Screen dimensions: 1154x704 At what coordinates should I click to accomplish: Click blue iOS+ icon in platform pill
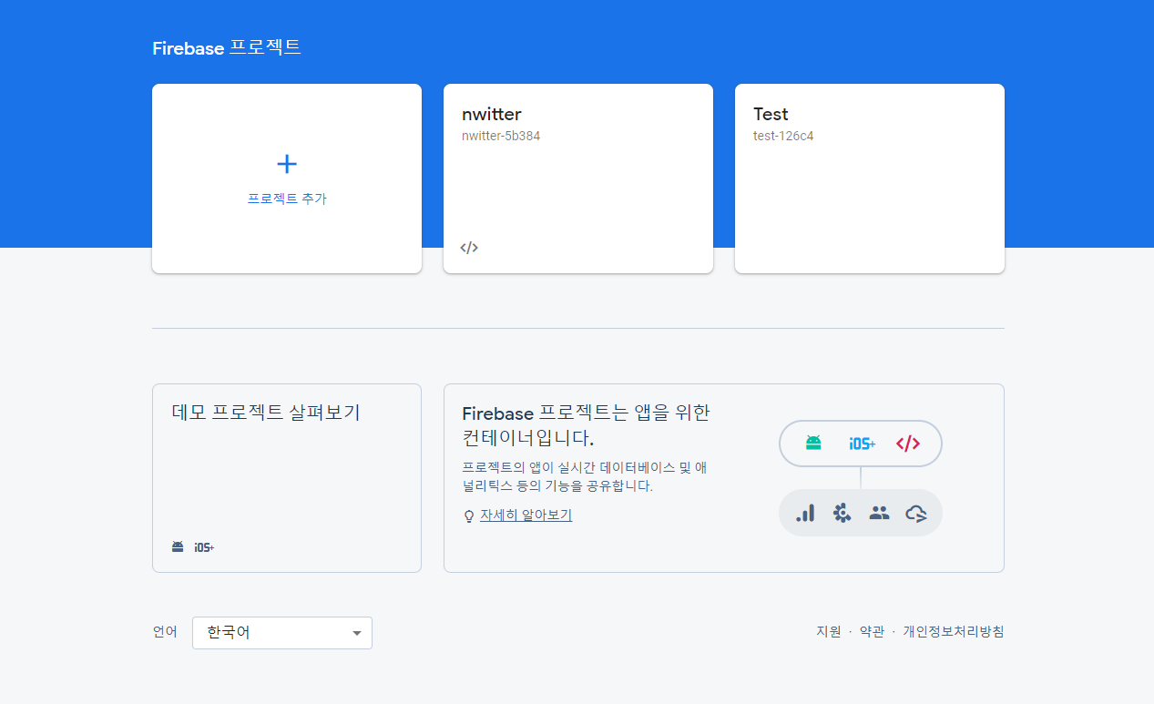pos(862,444)
